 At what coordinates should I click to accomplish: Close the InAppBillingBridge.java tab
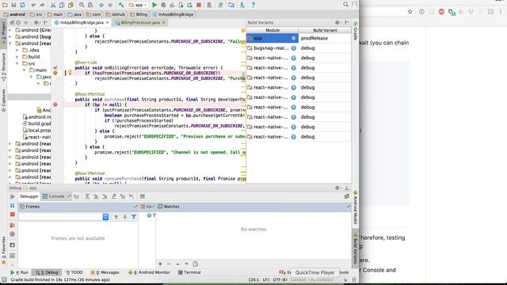coord(108,22)
